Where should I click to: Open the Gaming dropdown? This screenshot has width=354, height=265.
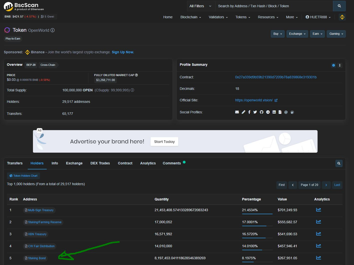(x=336, y=34)
